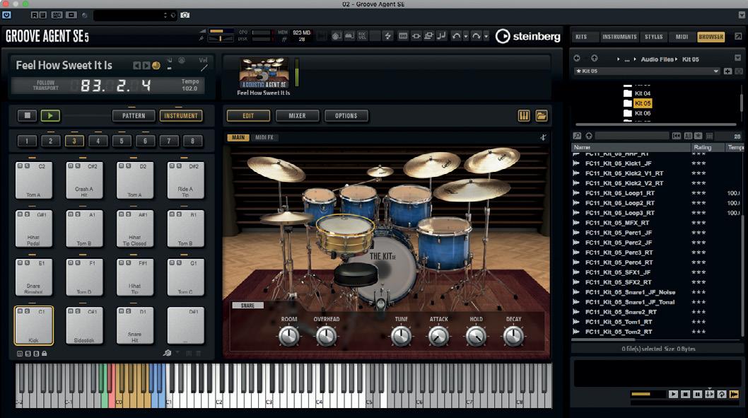Image resolution: width=748 pixels, height=418 pixels.
Task: Expand the breadcrumb arrow before Kit 05
Action: [676, 59]
